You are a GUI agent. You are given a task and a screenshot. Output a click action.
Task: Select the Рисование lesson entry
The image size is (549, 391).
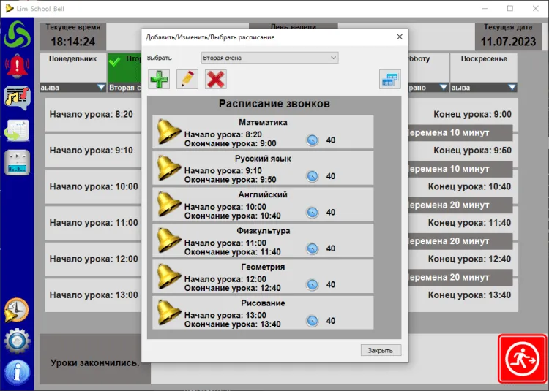(x=263, y=312)
